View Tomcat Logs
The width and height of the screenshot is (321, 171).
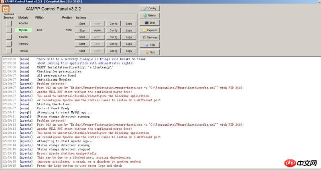click(x=129, y=51)
